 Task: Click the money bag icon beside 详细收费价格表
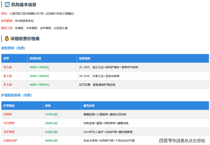point(7,38)
